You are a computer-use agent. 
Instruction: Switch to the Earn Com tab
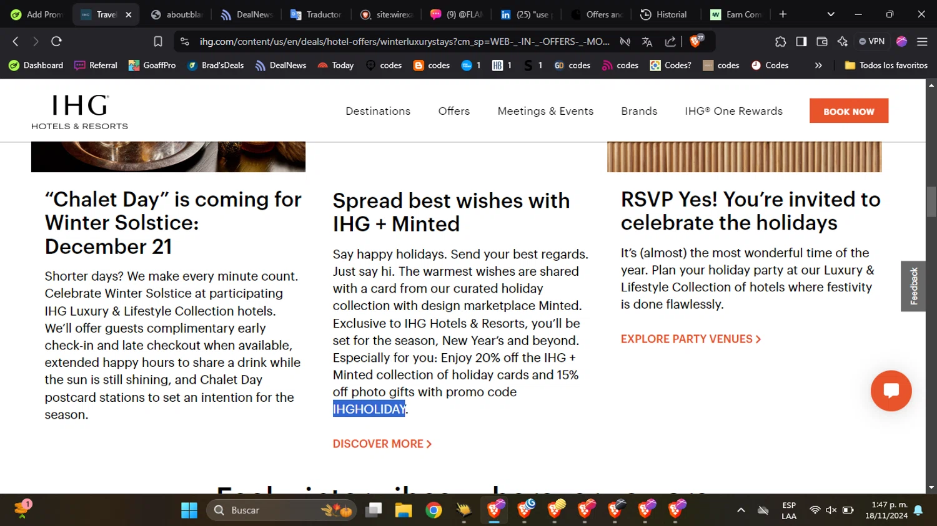point(736,14)
